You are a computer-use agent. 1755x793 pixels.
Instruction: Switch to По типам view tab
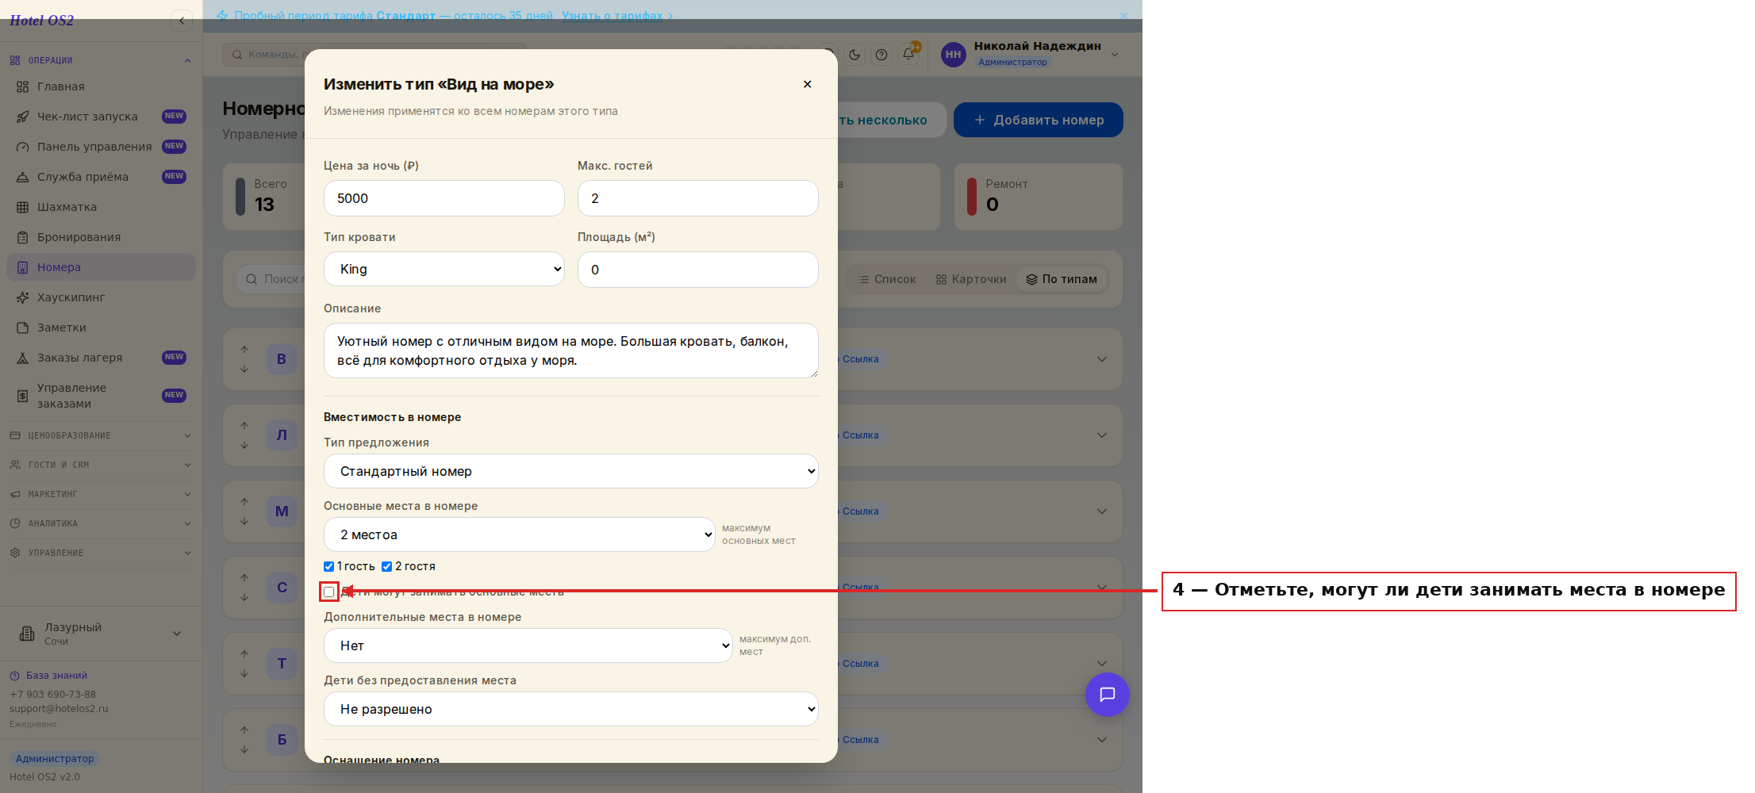(1062, 279)
